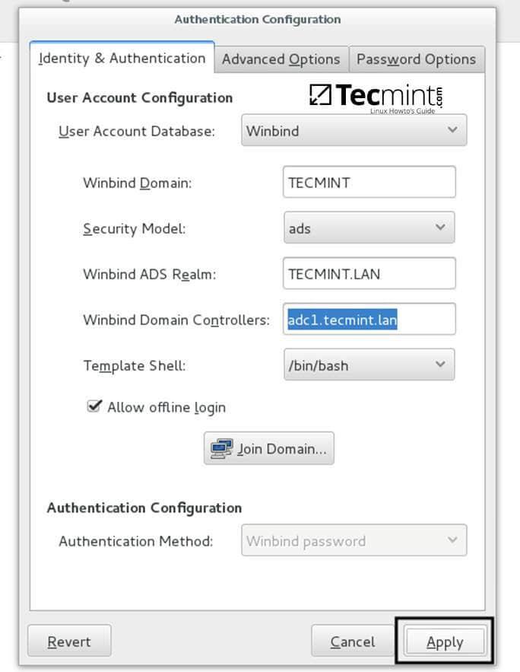
Task: Toggle the Allow offline login checkbox
Action: [x=94, y=406]
